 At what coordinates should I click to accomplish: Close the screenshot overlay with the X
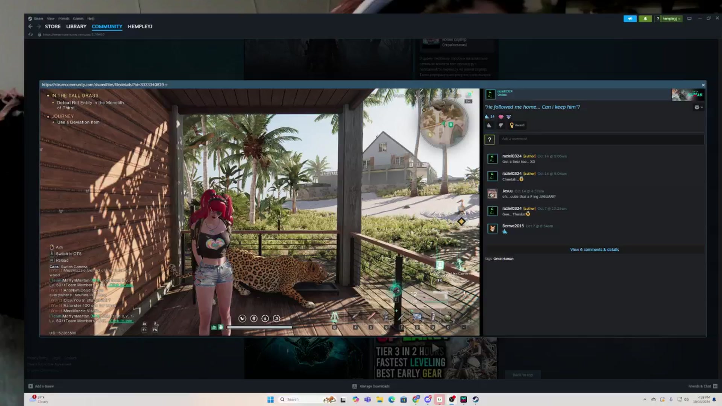click(703, 85)
